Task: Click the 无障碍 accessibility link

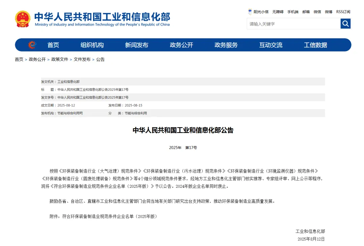Action: point(278,12)
